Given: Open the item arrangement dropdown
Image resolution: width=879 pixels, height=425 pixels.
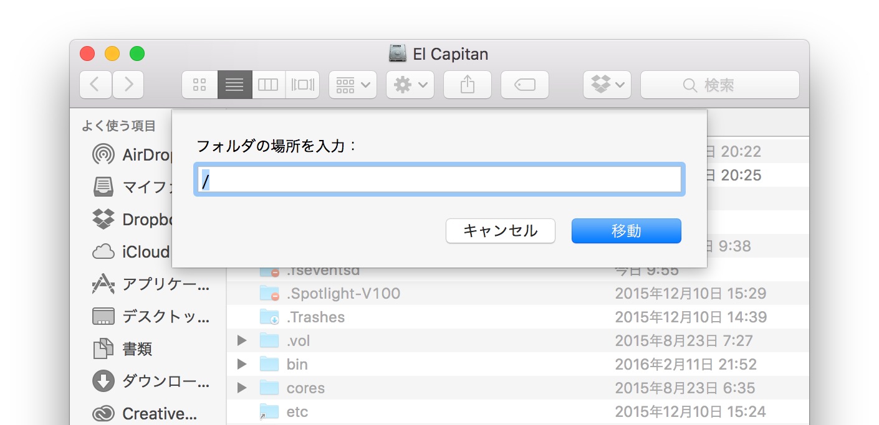Looking at the screenshot, I should [x=352, y=85].
